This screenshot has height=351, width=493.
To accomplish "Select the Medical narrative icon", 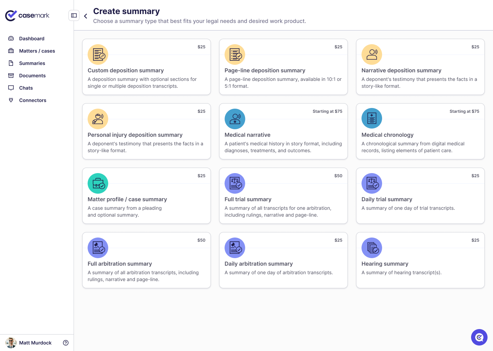I will pyautogui.click(x=235, y=119).
